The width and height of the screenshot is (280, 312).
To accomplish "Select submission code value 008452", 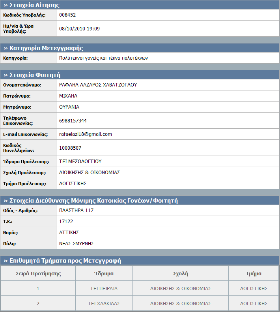I will [x=67, y=15].
